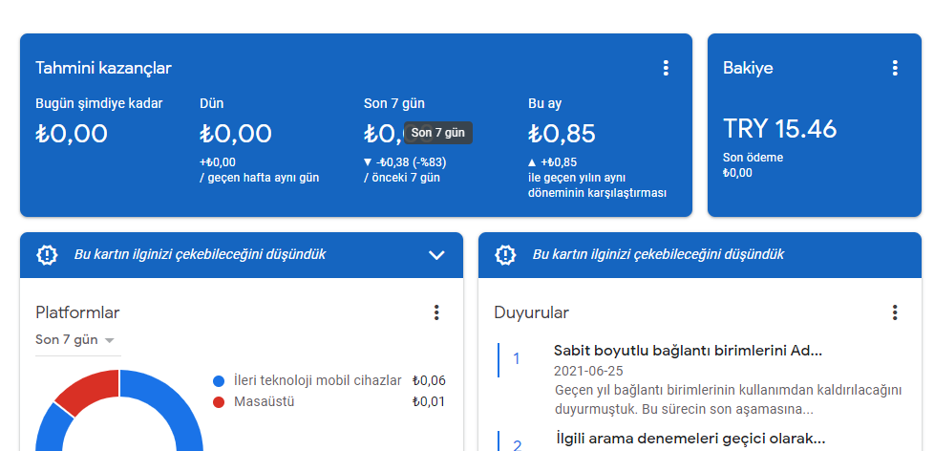This screenshot has width=934, height=451.
Task: Select blue İleri teknoloji mobil cihazlar legend dot
Action: [x=219, y=381]
